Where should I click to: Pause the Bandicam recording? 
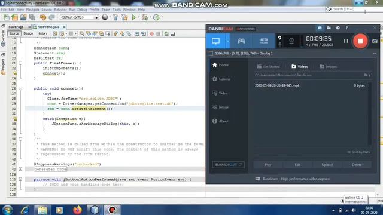[346, 41]
